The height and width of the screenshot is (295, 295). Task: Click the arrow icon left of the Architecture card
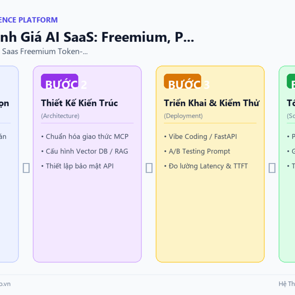[26, 168]
